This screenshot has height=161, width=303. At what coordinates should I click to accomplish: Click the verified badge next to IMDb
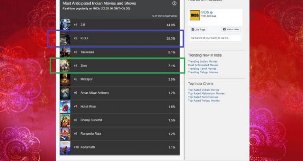pos(211,13)
